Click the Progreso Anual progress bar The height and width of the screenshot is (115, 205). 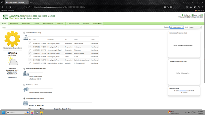[184, 91]
